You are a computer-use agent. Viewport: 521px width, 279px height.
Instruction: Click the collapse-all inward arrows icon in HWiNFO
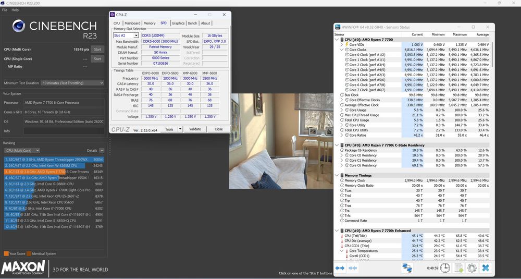(x=353, y=268)
